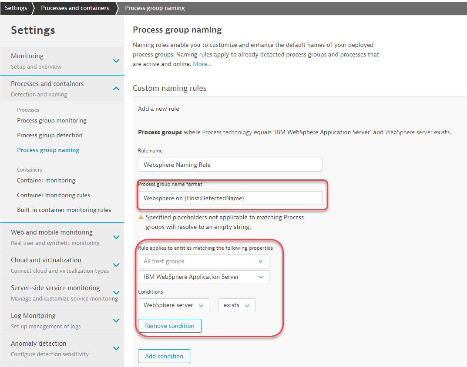The width and height of the screenshot is (467, 367).
Task: Click into the Rule name field
Action: [230, 165]
